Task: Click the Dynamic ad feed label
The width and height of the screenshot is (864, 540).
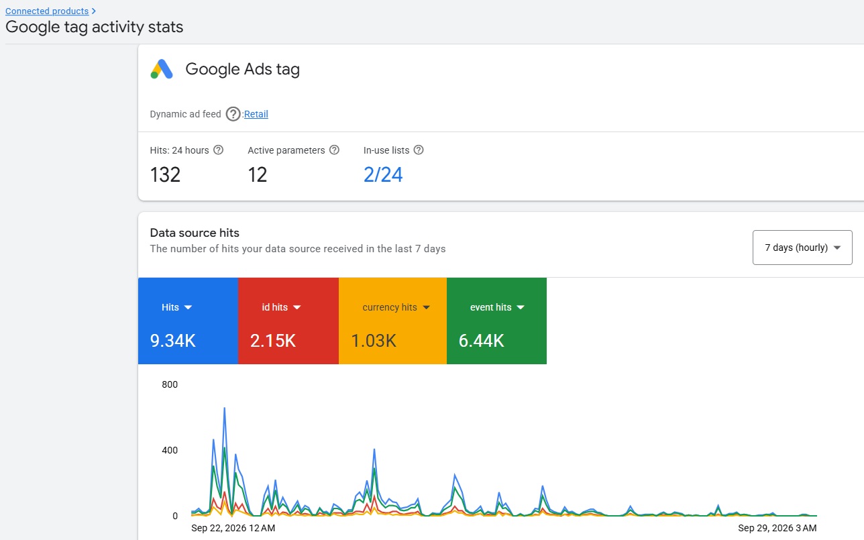Action: [185, 114]
